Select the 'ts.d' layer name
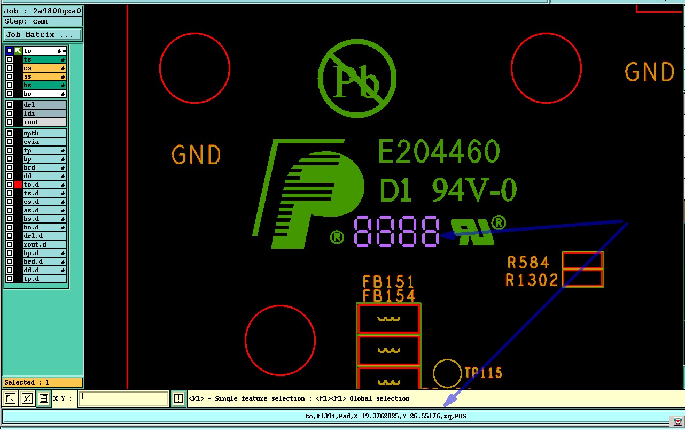Image resolution: width=685 pixels, height=430 pixels. tap(44, 193)
